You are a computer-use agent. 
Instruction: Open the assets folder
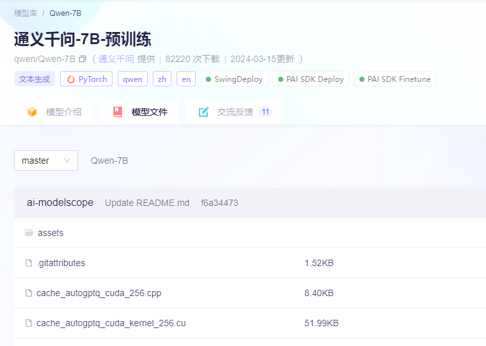click(x=51, y=233)
